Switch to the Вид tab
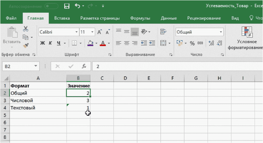 (235, 18)
